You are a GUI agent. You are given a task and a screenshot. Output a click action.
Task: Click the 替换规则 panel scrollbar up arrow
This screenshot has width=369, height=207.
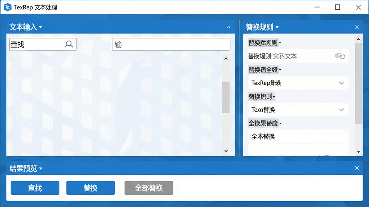(x=359, y=39)
